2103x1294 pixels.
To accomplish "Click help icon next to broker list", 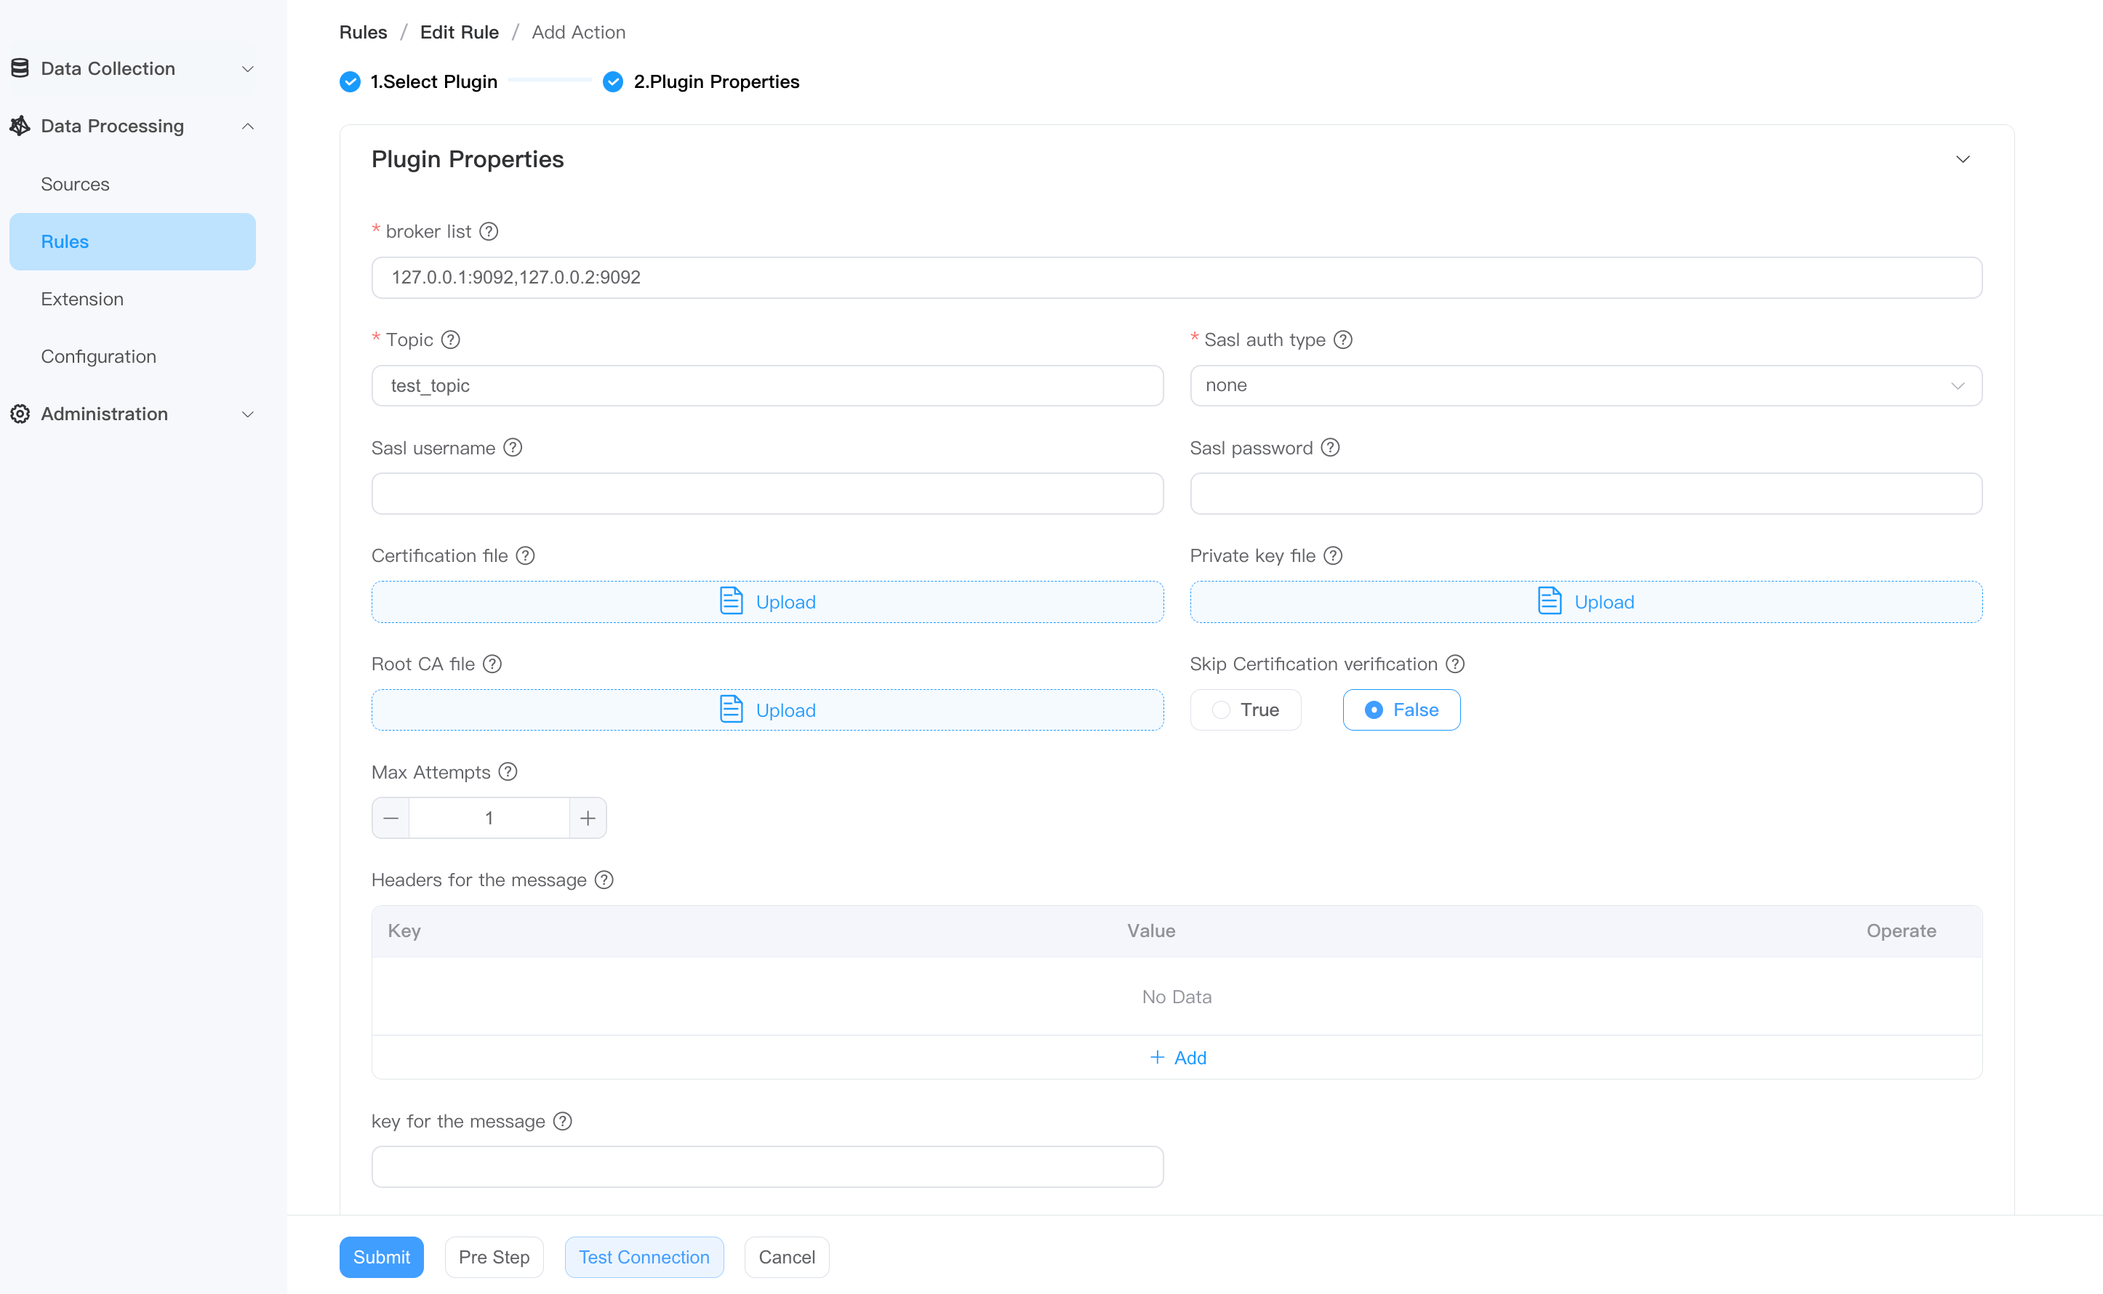I will 489,231.
